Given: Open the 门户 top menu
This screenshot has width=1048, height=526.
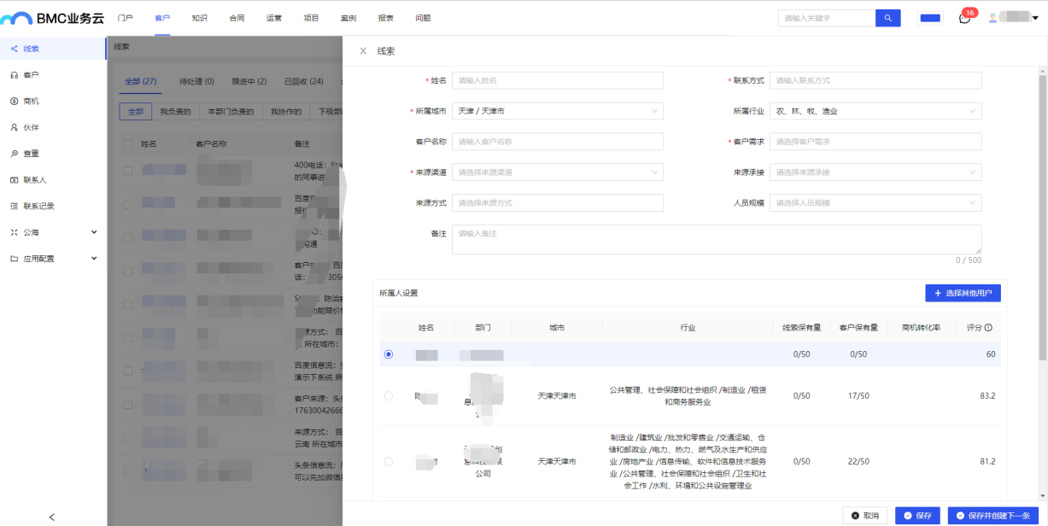Looking at the screenshot, I should click(126, 18).
